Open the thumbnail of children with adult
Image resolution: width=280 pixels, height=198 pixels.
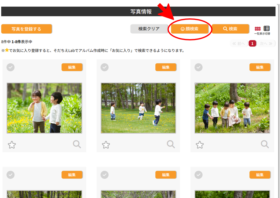tap(232, 108)
